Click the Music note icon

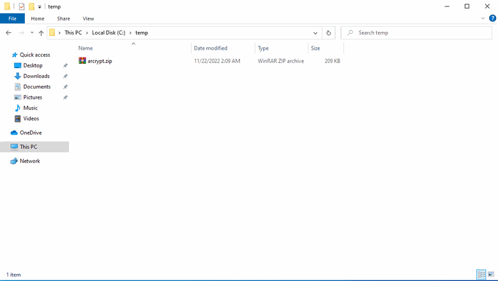click(18, 108)
